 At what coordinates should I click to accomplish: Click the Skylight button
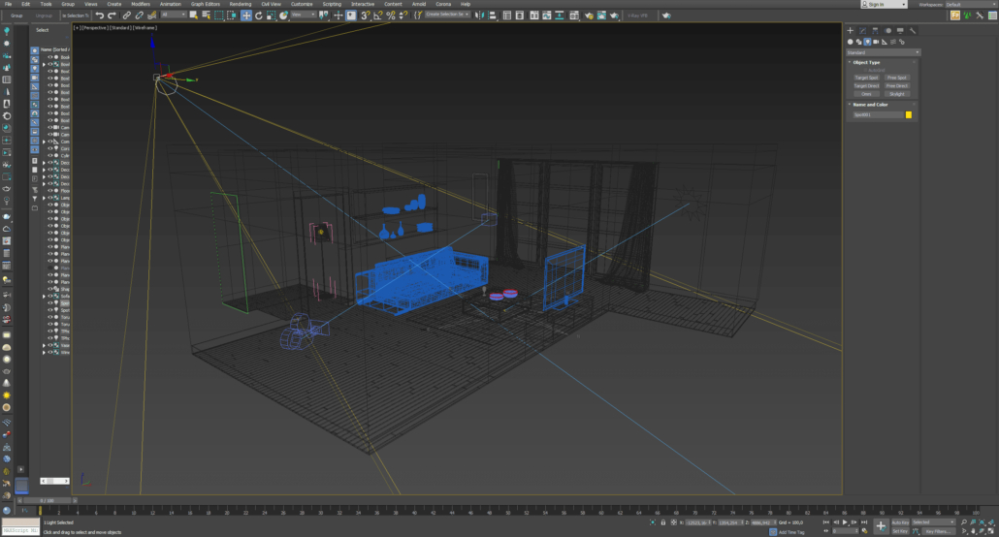pos(897,94)
